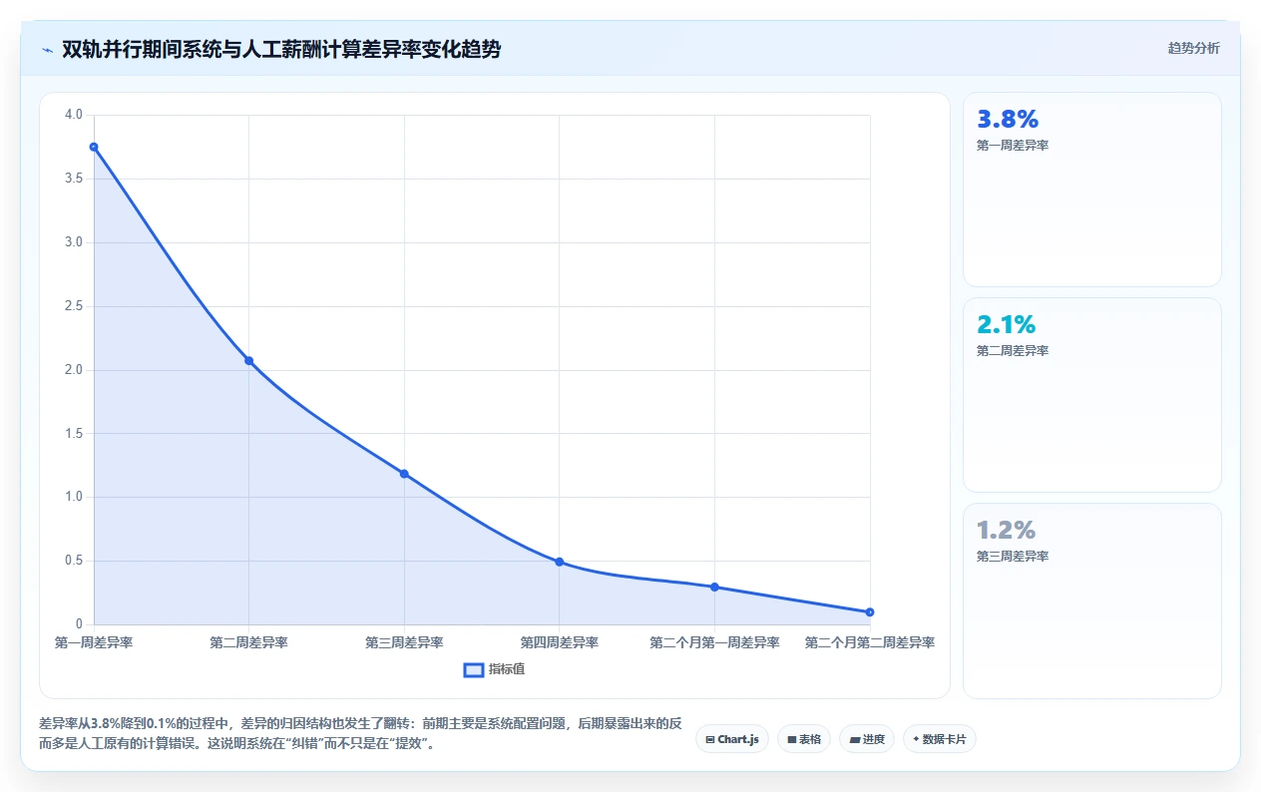Click the 1.2% value

point(1007,530)
